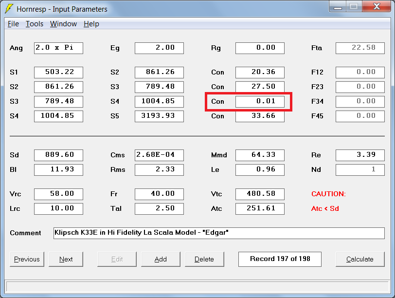Select the Le field showing 0.96

point(260,169)
